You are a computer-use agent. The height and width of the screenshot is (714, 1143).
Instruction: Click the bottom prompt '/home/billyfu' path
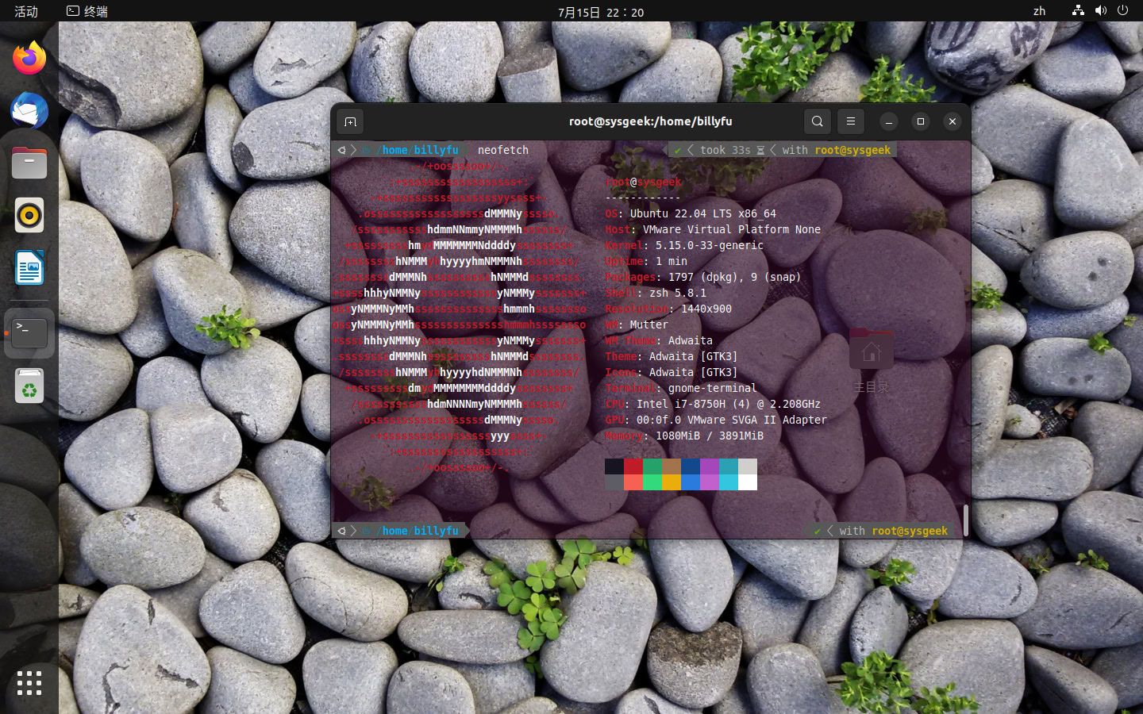pyautogui.click(x=419, y=531)
